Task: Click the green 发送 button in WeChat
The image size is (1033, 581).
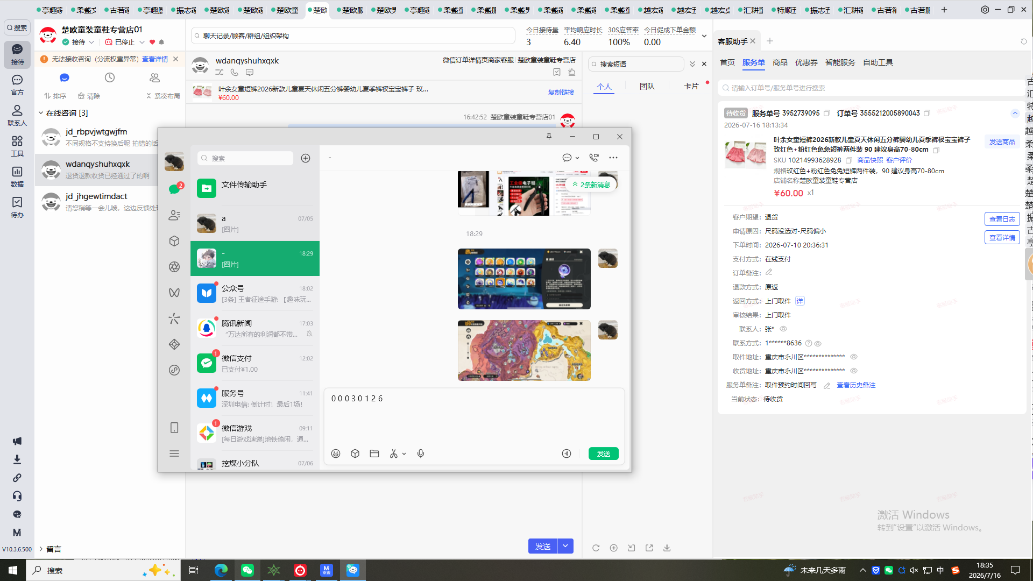Action: point(604,454)
